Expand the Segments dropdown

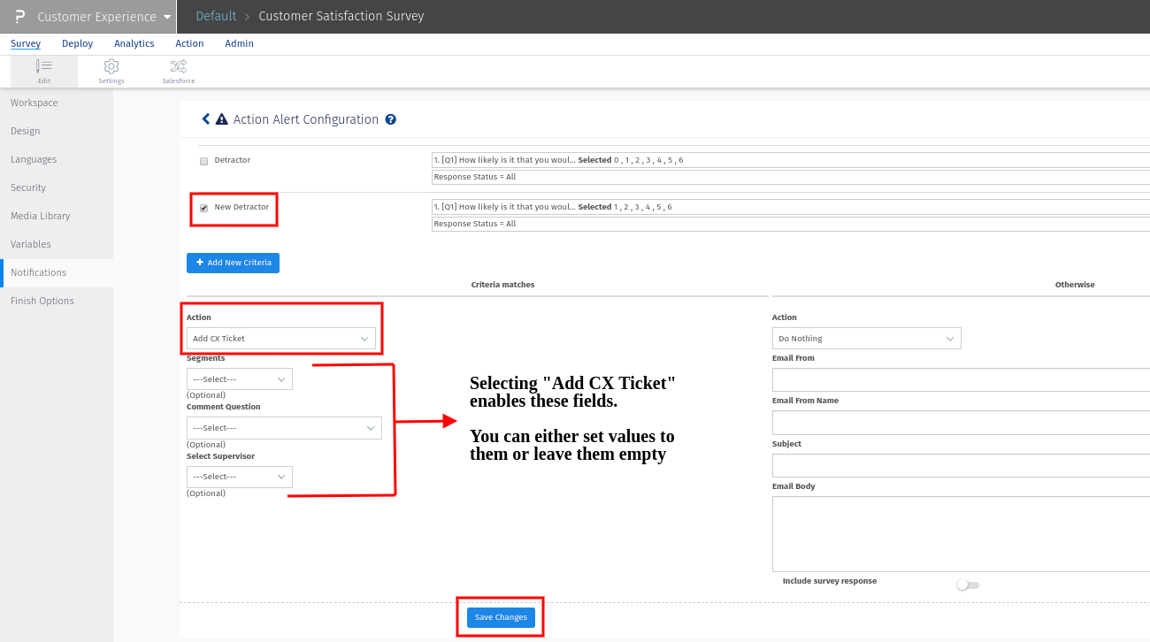[x=239, y=378]
